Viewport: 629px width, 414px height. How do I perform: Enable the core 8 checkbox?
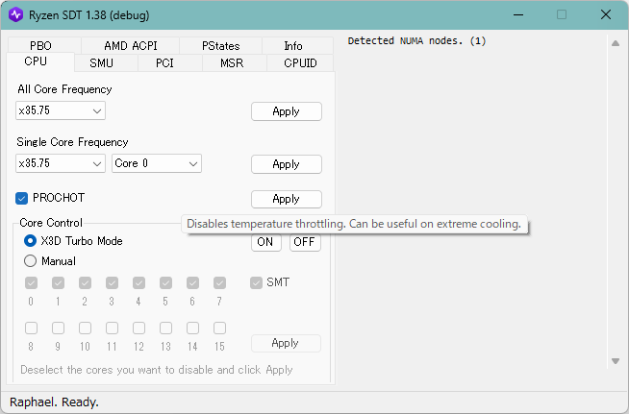click(32, 329)
